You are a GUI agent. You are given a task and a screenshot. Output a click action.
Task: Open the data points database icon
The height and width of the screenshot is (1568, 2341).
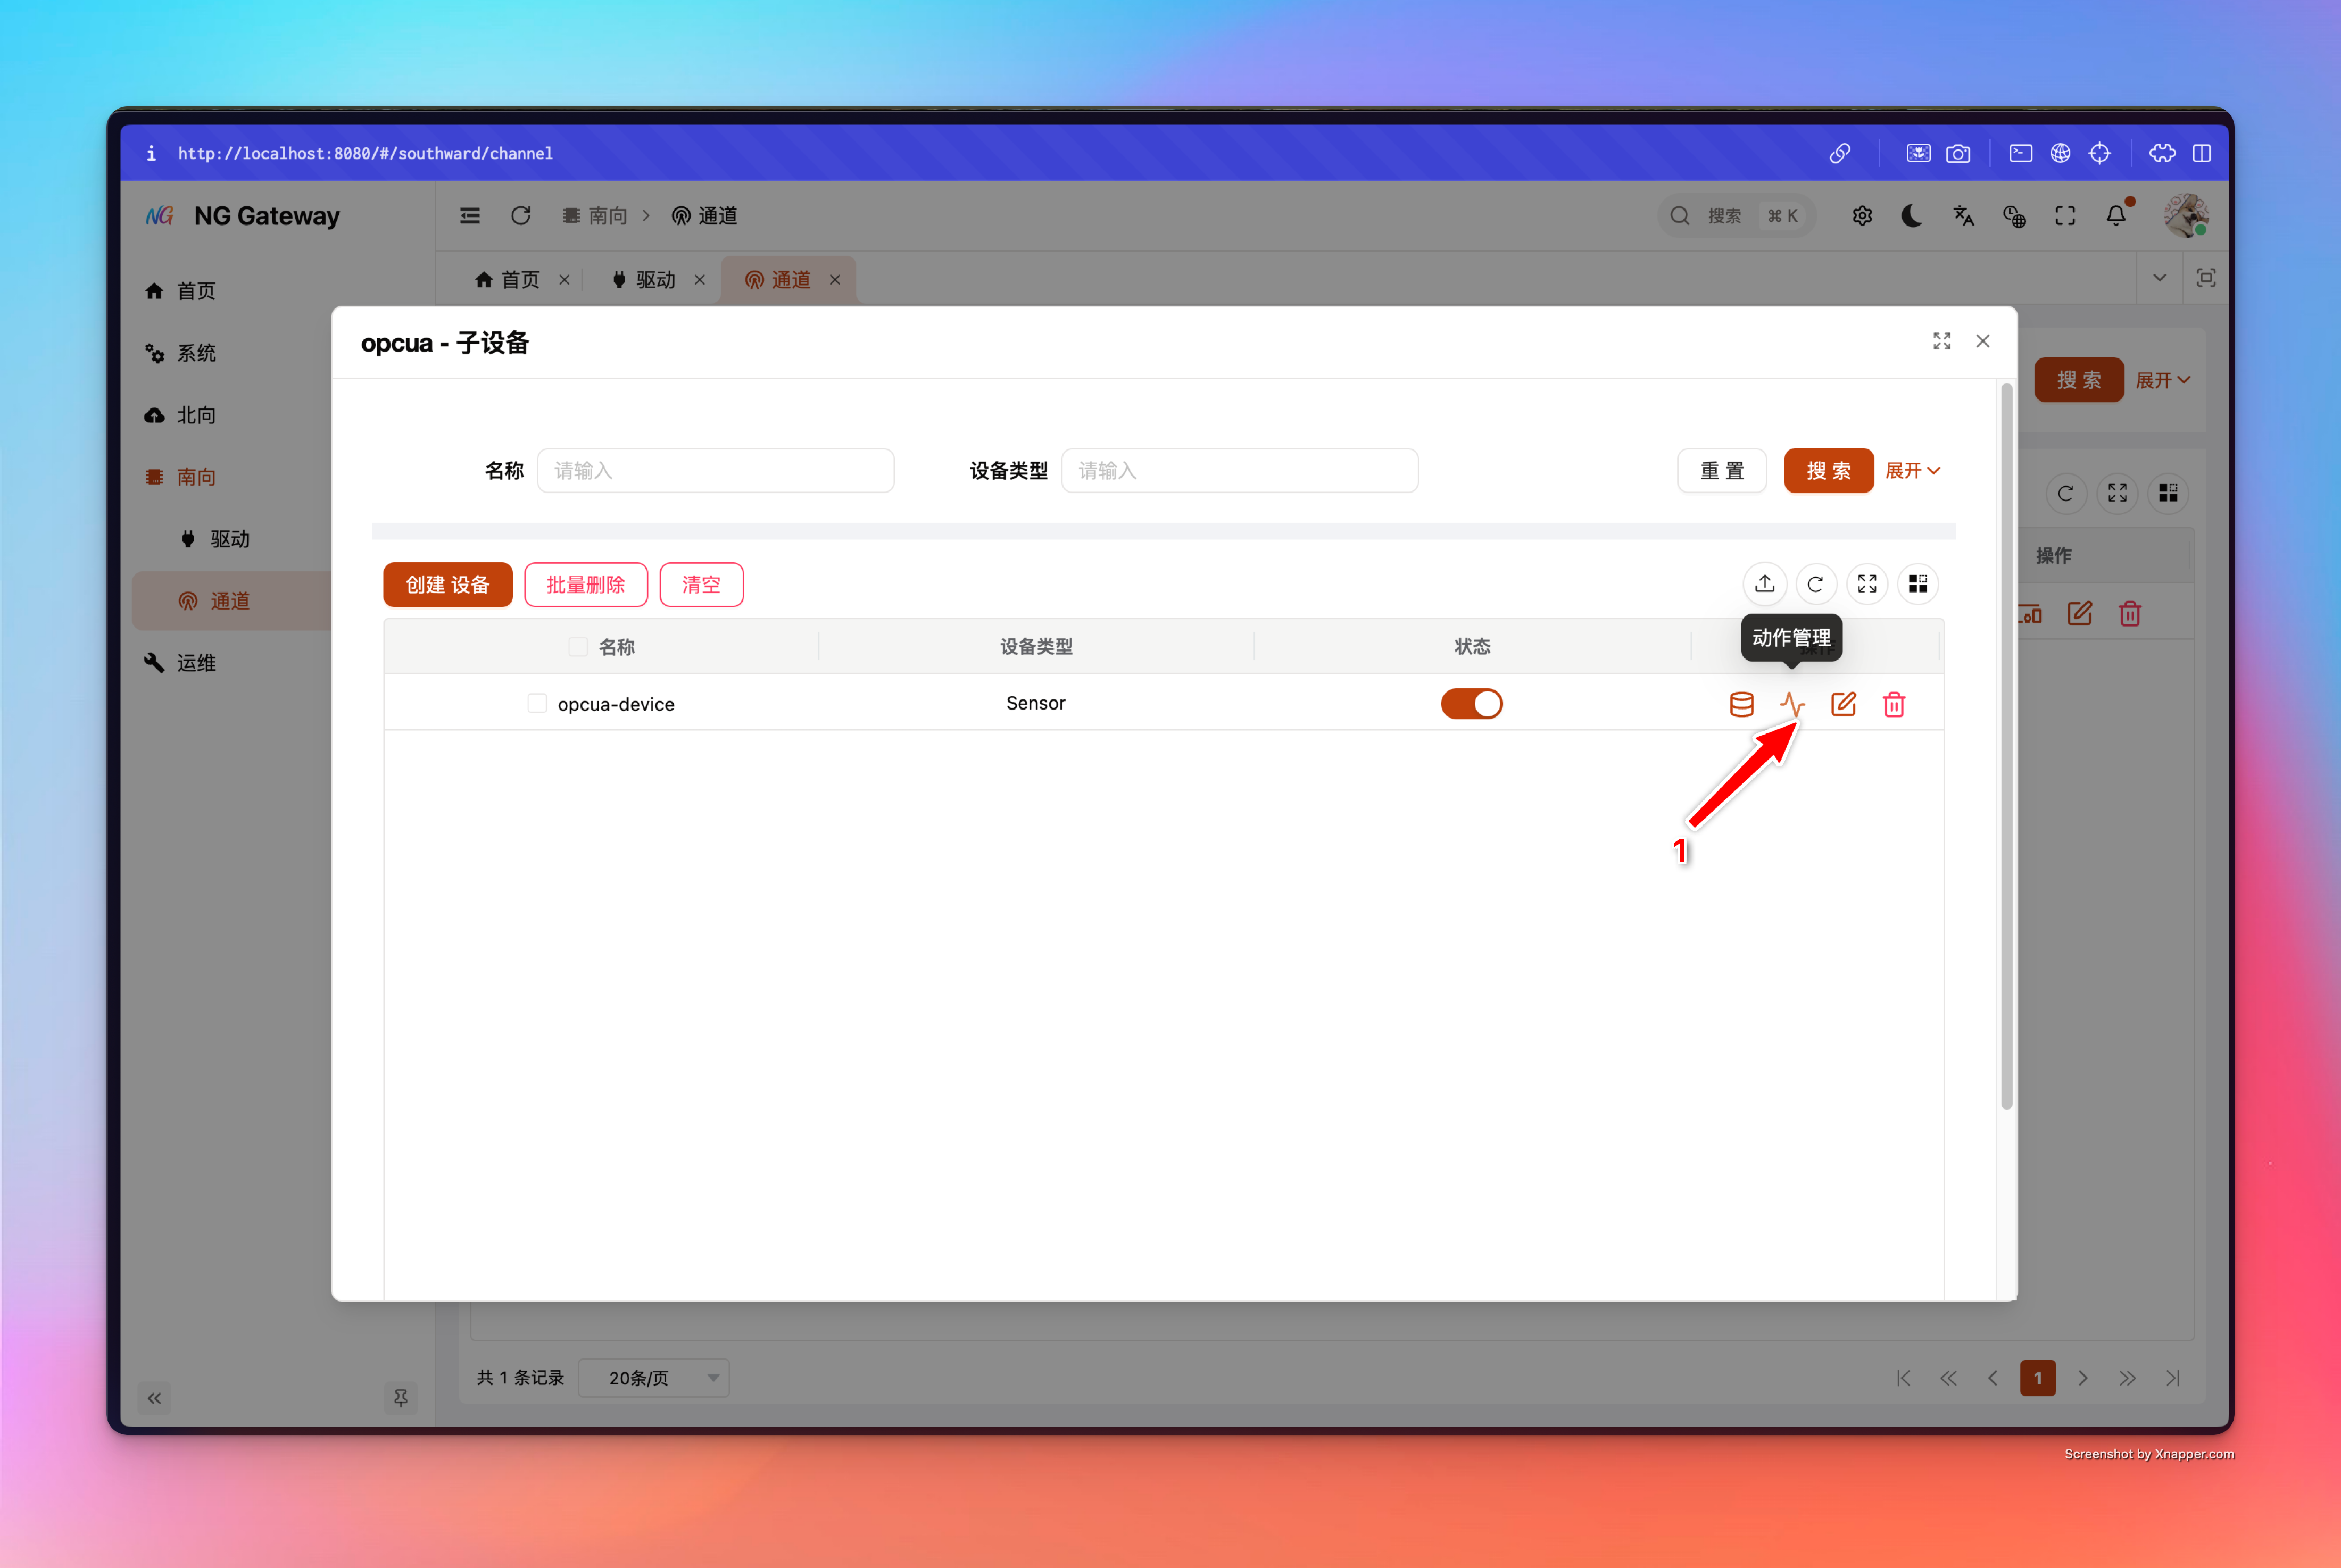[1741, 704]
